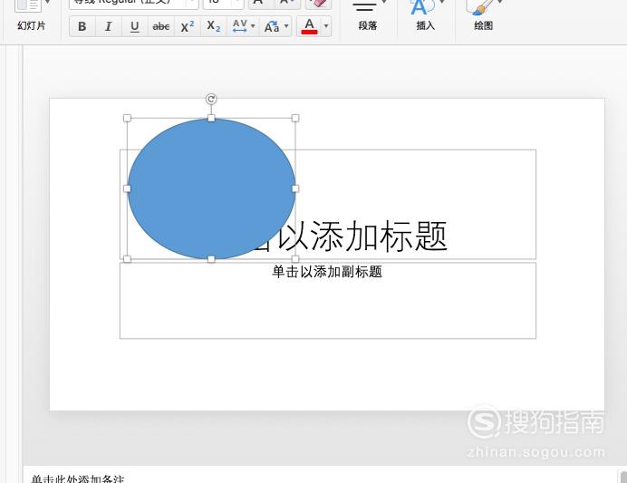Apply subscript X₂ formatting
This screenshot has width=627, height=483.
(214, 26)
